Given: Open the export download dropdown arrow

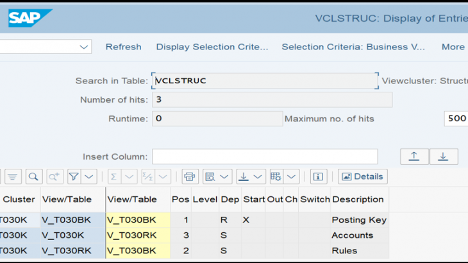Looking at the screenshot, I should 258,176.
